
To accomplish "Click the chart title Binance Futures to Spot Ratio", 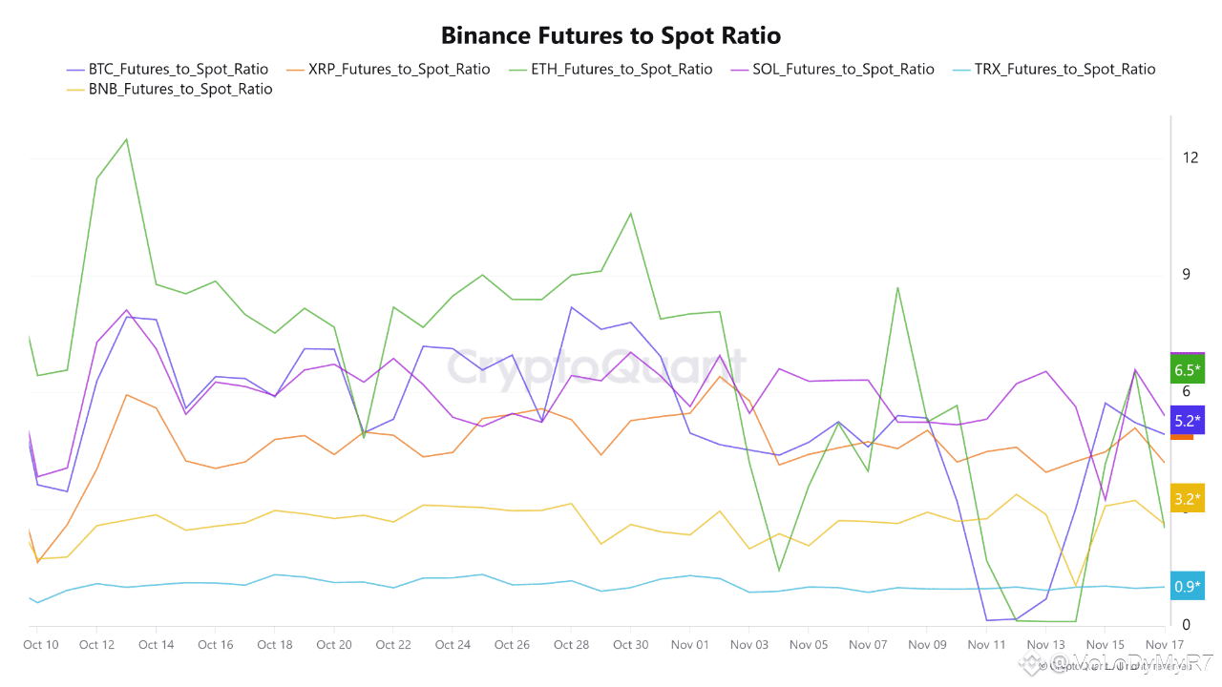I will click(x=611, y=36).
